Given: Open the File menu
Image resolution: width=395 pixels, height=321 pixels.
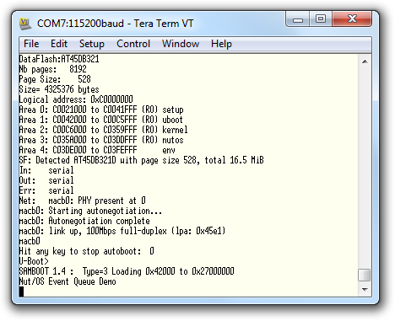Looking at the screenshot, I should point(31,44).
